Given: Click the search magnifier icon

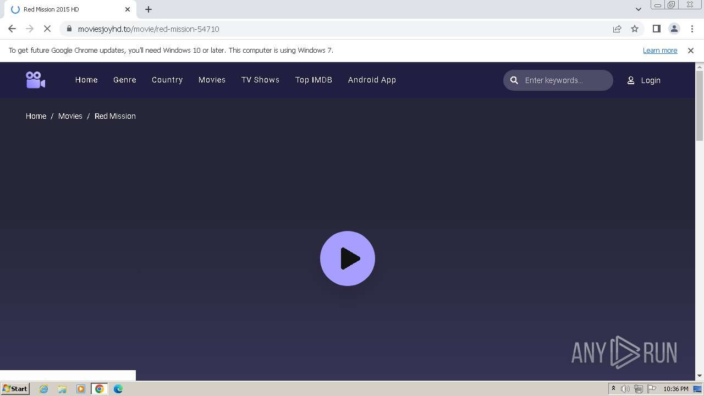Looking at the screenshot, I should click(514, 80).
